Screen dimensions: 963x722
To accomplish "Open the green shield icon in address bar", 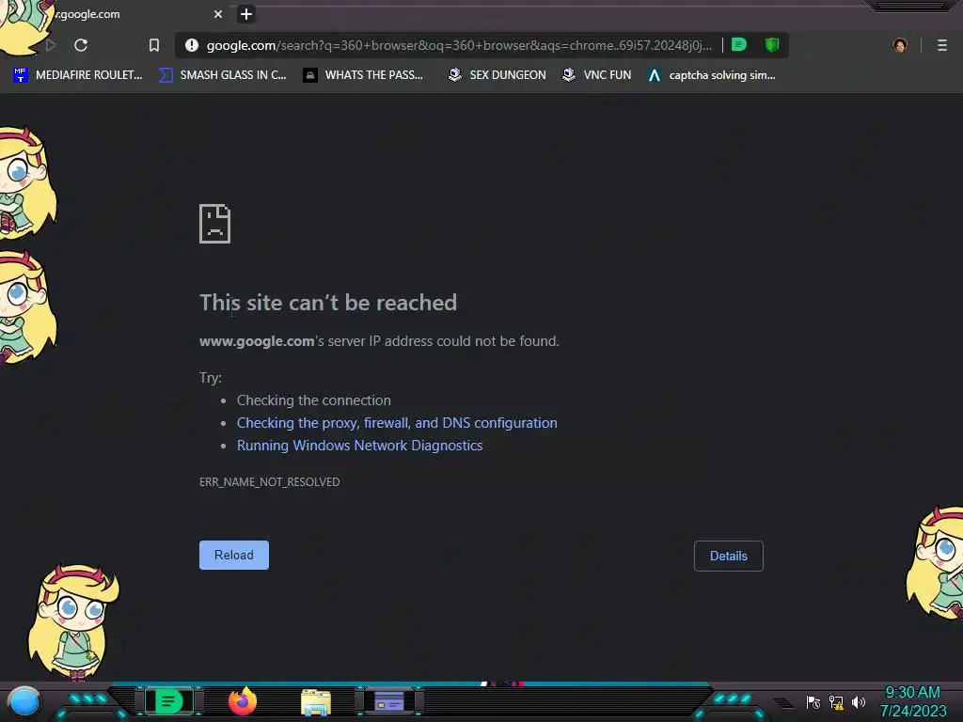I will click(772, 45).
